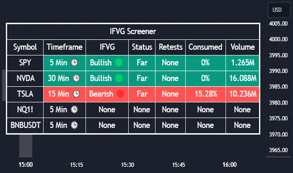Click the clock icon in the SPY row
The width and height of the screenshot is (293, 173).
[74, 63]
